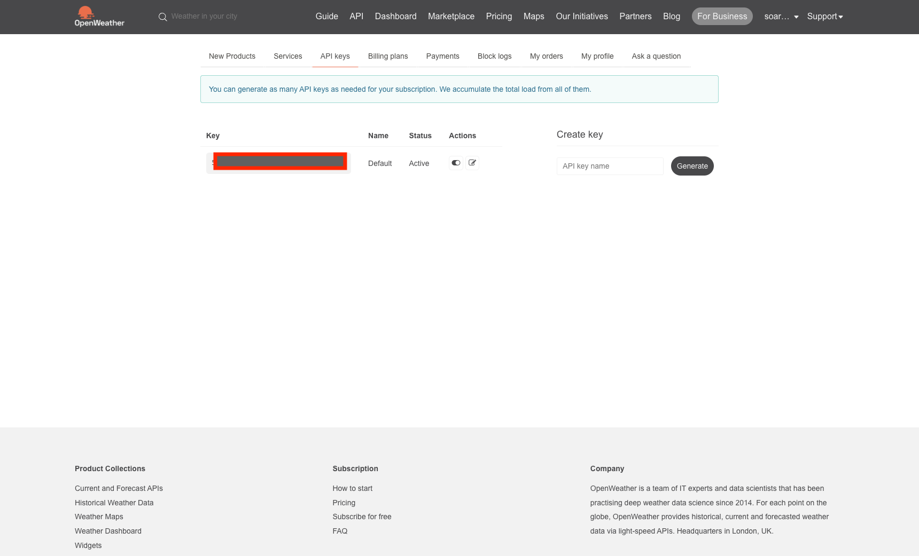The image size is (919, 556).
Task: Click the OpenWeather logo
Action: 99,17
